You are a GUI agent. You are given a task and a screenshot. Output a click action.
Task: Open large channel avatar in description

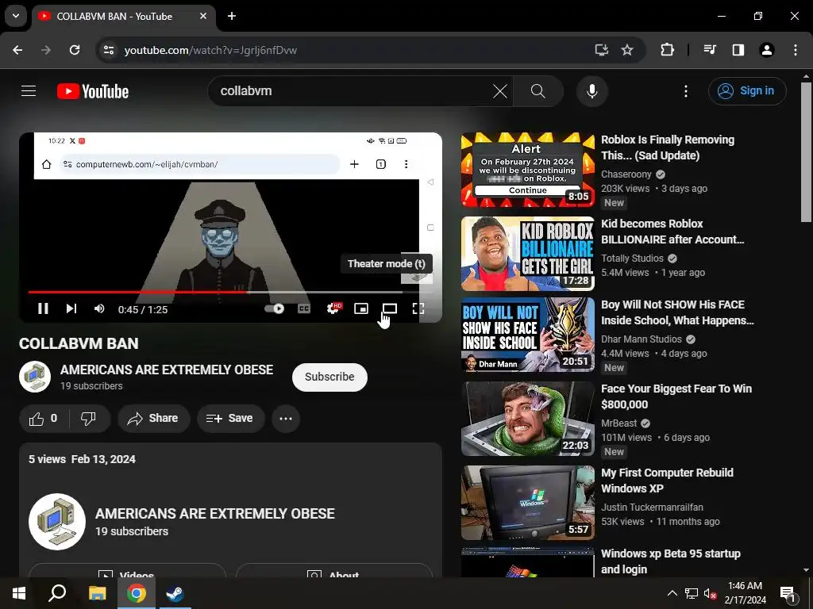click(x=57, y=521)
